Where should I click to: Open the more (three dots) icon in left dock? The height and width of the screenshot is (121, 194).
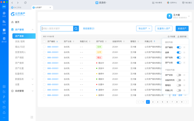[4, 118]
